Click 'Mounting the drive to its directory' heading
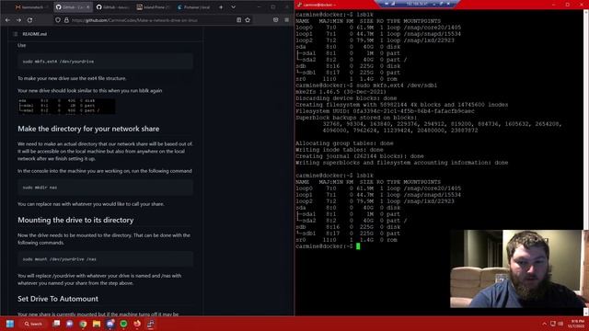This screenshot has height=331, width=589. [75, 220]
